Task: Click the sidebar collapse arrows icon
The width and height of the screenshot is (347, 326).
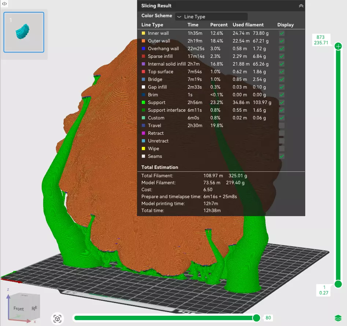Action: point(4,4)
